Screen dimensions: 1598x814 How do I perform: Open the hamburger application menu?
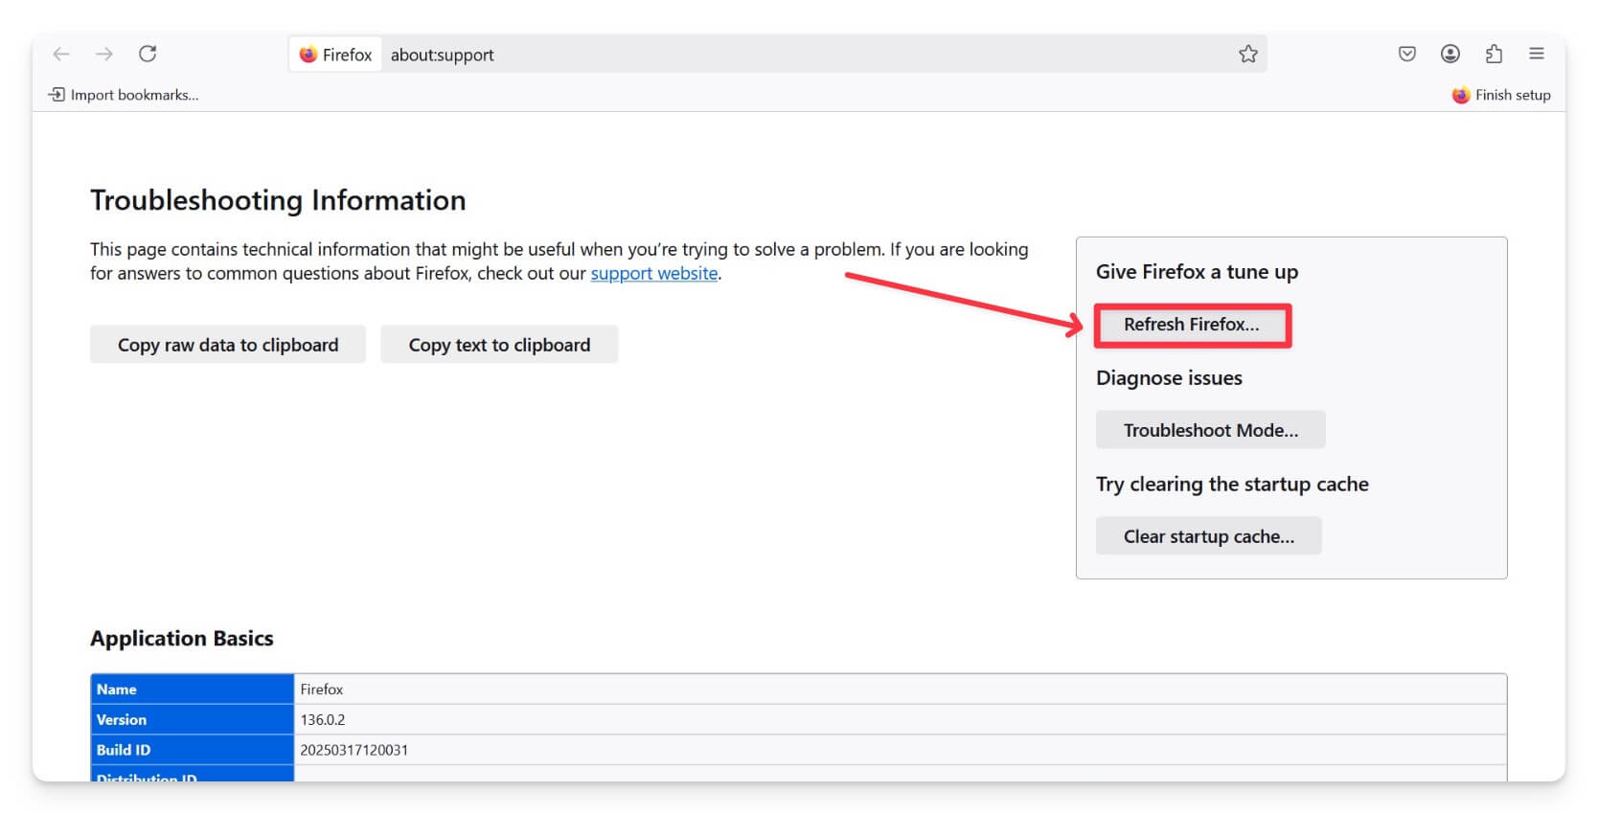(1537, 54)
